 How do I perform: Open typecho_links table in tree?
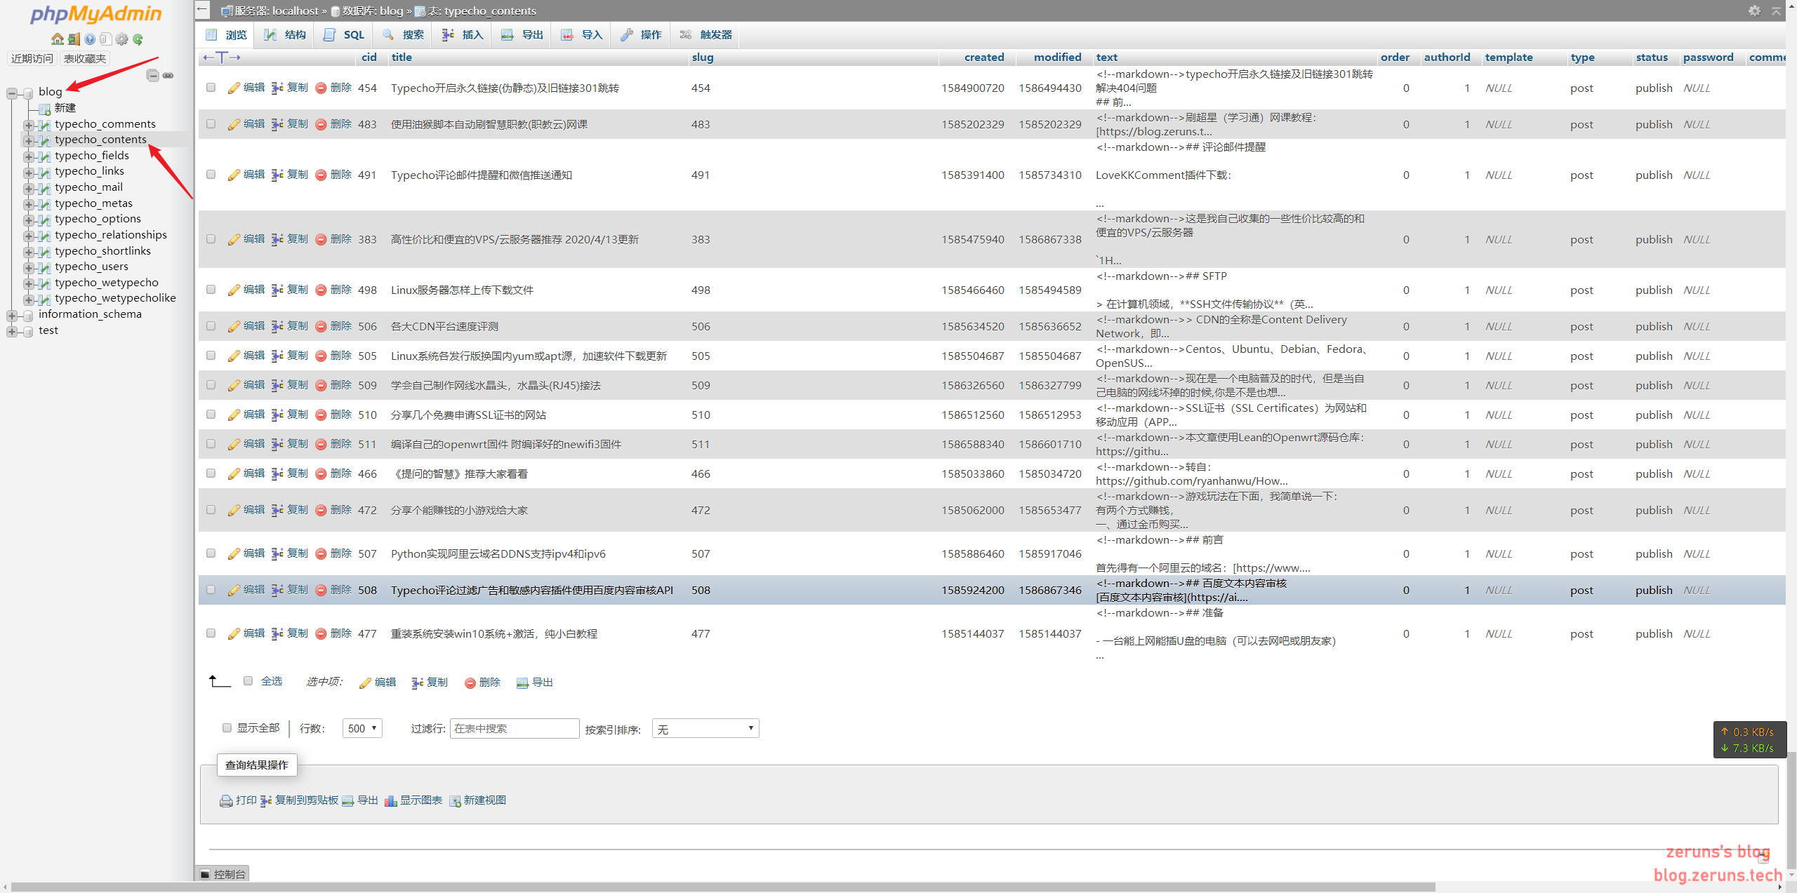89,171
